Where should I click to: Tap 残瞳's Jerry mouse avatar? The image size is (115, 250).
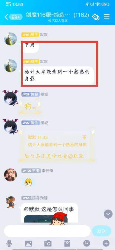pos(10,202)
